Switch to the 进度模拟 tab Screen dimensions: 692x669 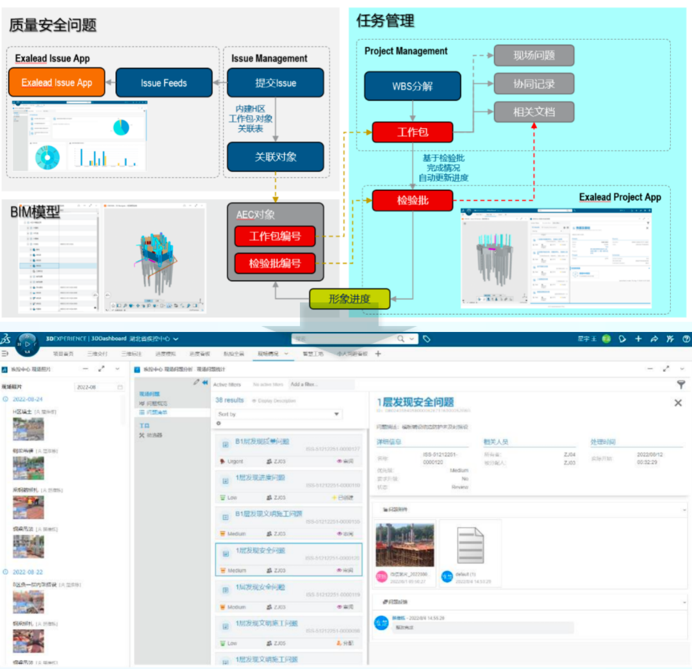pos(165,354)
